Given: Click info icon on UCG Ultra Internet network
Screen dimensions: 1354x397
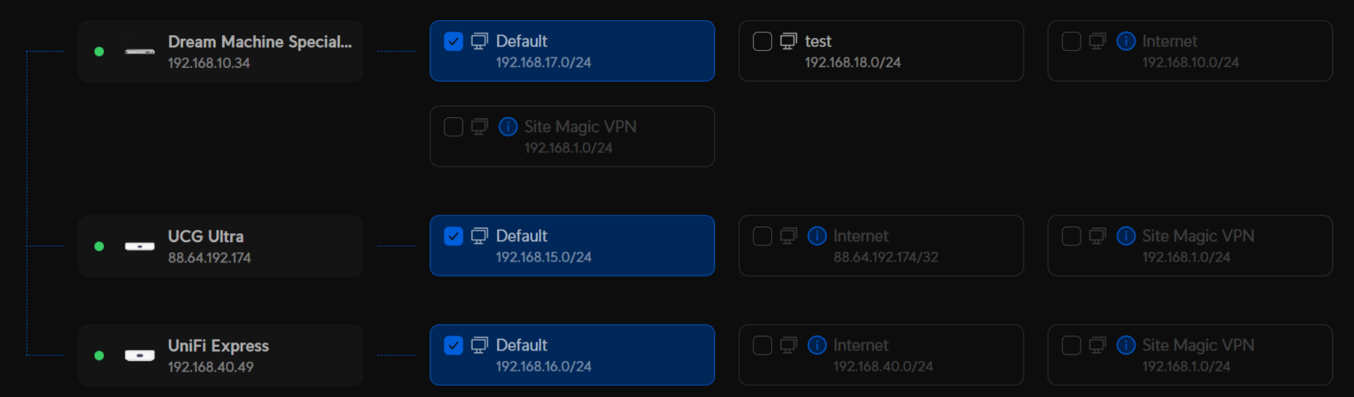Looking at the screenshot, I should pos(817,236).
